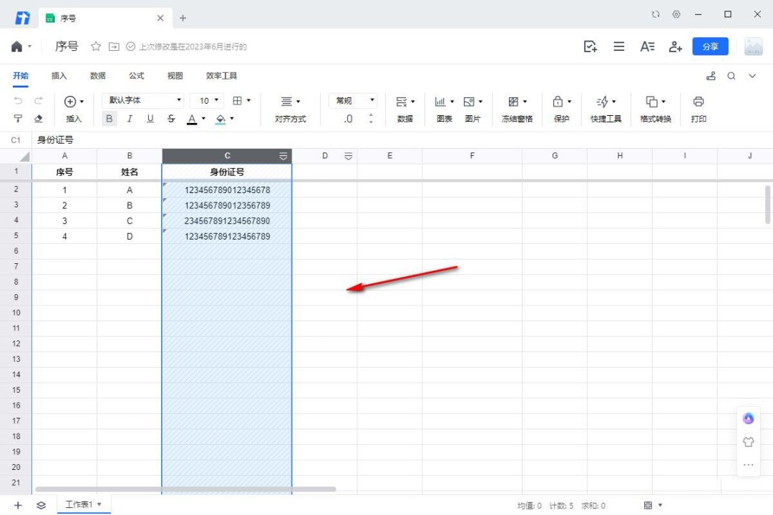Click the chart (图表) icon
This screenshot has height=515, width=773.
point(441,102)
